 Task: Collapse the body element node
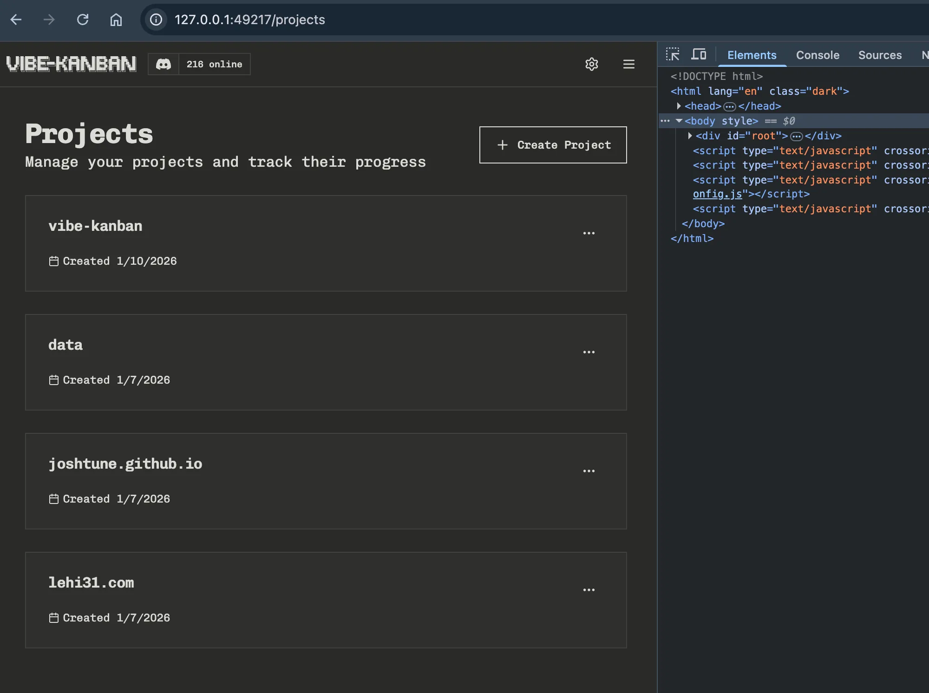[x=679, y=121]
